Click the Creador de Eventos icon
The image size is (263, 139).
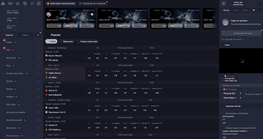pyautogui.click(x=80, y=4)
